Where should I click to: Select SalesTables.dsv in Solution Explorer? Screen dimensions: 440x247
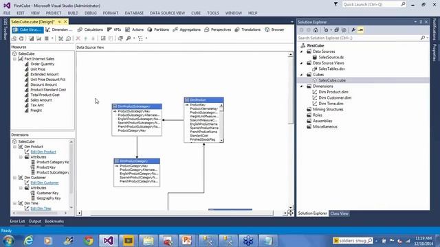click(331, 69)
